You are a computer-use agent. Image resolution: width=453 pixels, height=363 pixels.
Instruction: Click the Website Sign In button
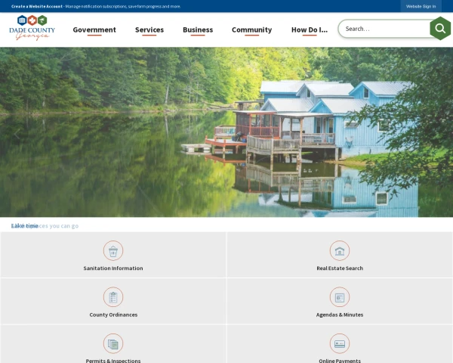click(x=421, y=6)
